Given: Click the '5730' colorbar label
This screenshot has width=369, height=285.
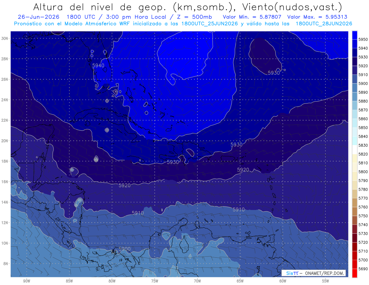Looking at the screenshot, I should pos(363,233).
